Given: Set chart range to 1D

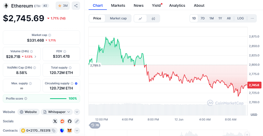Looking at the screenshot, I should coord(194,18).
